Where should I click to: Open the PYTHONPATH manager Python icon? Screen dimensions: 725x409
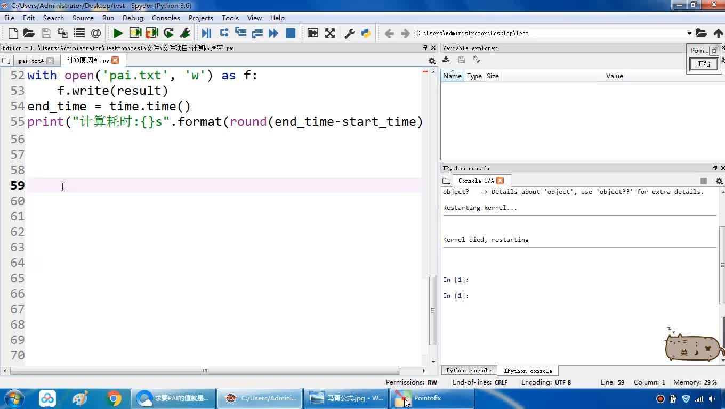pyautogui.click(x=366, y=34)
